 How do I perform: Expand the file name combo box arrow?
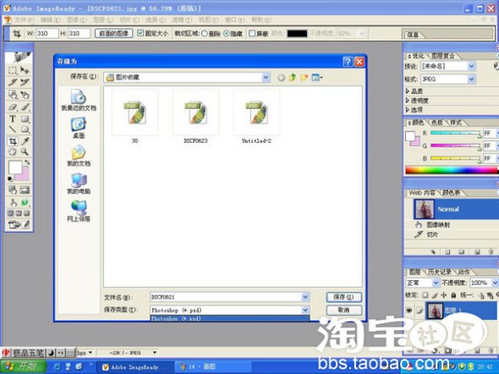pos(305,297)
